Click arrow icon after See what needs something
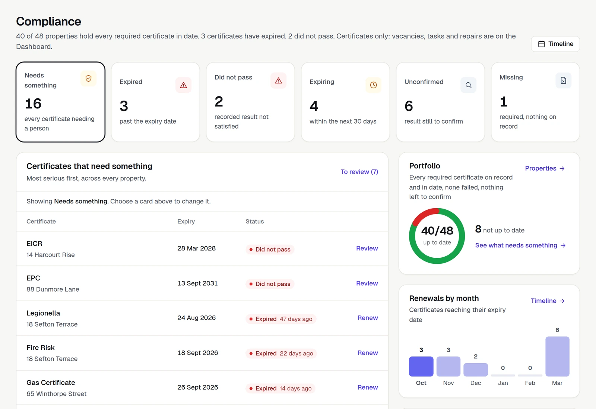596x409 pixels. click(563, 245)
